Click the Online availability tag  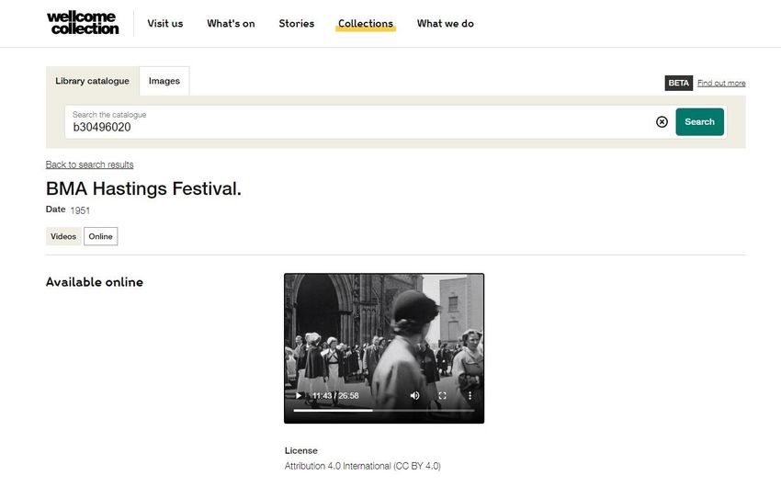[x=101, y=236]
